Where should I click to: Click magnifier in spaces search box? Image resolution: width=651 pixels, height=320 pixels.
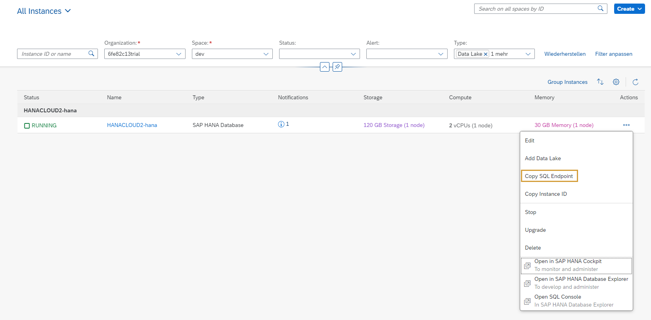[x=601, y=9]
